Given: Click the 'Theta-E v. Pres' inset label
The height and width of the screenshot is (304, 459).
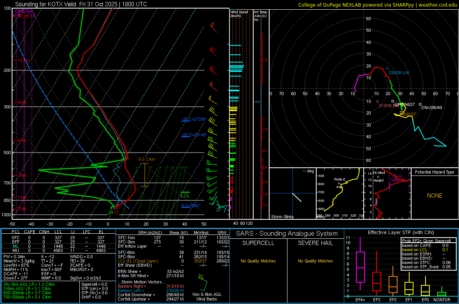Looking at the screenshot, I should pos(340,183).
